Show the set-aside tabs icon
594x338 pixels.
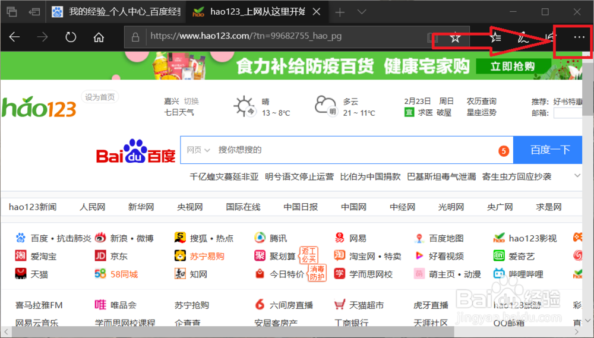tap(12, 12)
